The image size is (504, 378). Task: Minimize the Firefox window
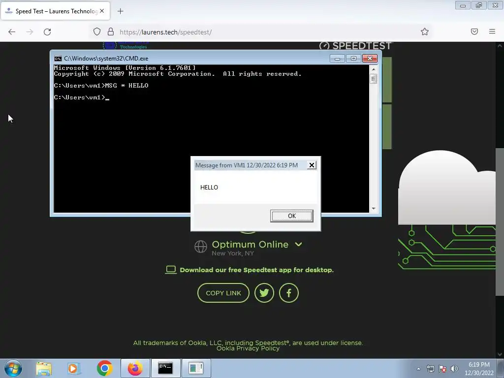[x=463, y=5]
